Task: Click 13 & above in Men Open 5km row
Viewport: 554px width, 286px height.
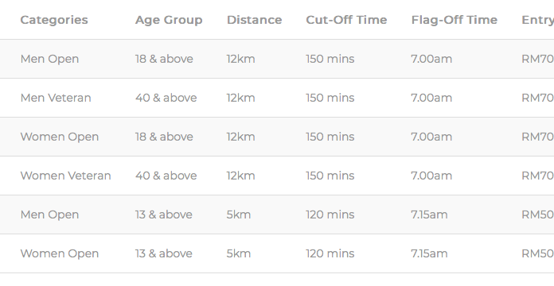Action: point(164,214)
